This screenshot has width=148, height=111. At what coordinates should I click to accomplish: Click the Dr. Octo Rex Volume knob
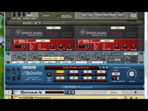pos(132,74)
